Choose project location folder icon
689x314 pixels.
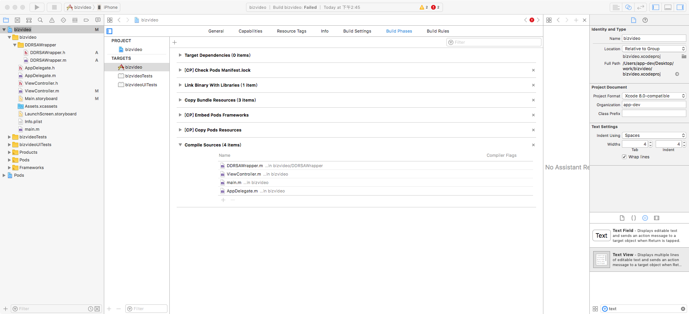(x=684, y=56)
